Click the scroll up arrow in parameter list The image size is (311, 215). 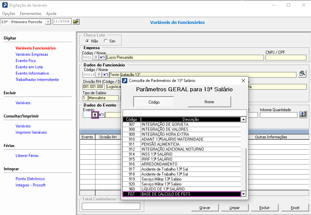243,119
